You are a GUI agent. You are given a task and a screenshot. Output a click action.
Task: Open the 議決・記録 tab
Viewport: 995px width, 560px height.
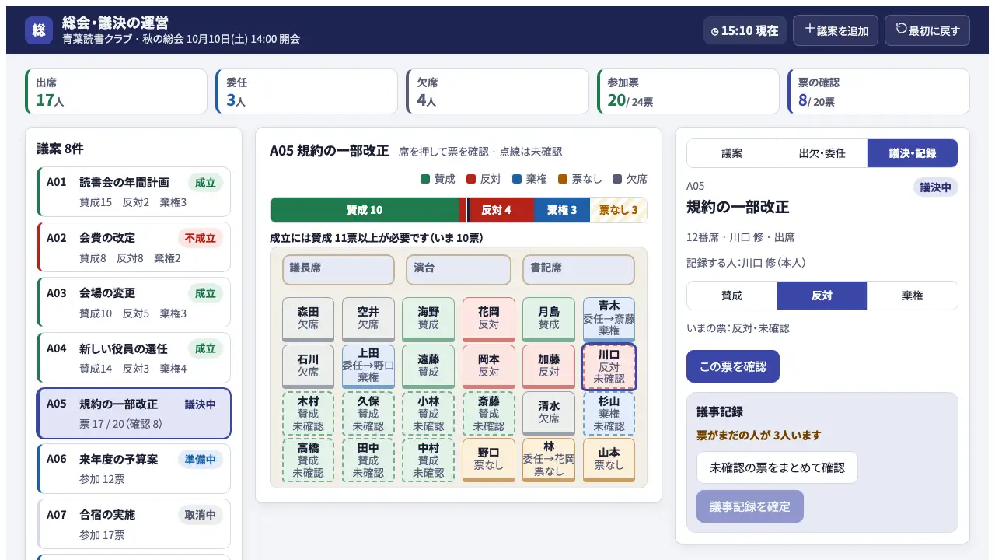coord(913,153)
